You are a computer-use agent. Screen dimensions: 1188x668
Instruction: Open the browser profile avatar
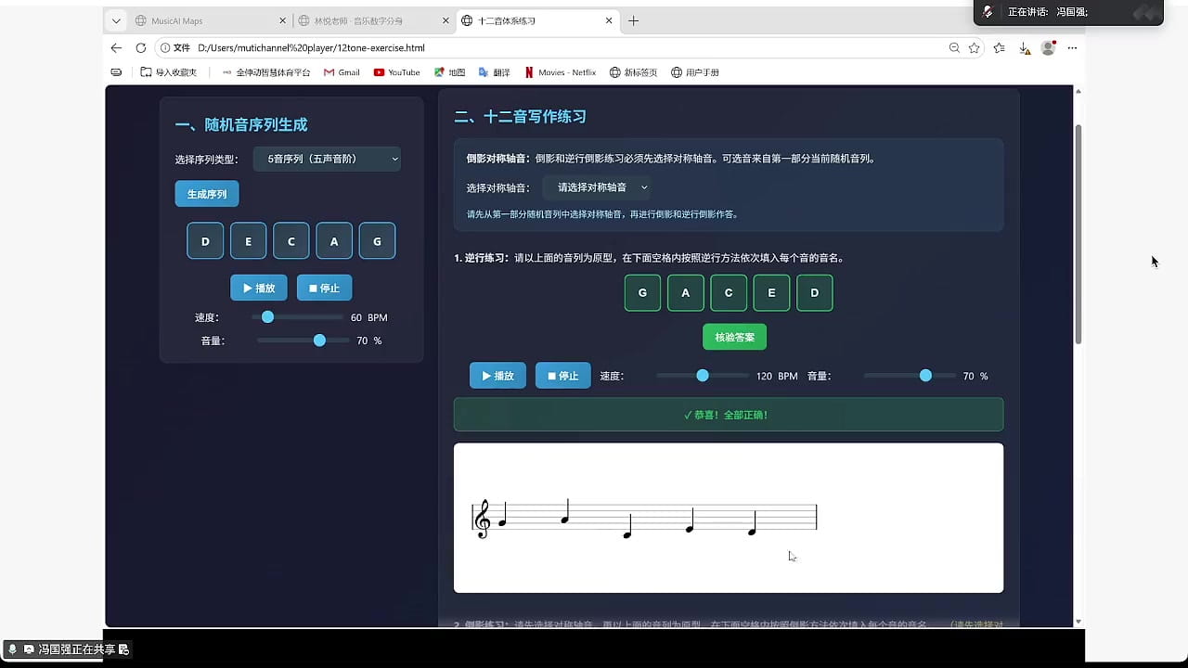(x=1048, y=47)
